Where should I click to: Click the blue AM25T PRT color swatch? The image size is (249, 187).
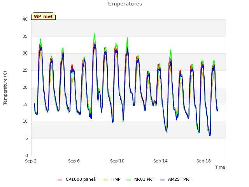(163, 180)
